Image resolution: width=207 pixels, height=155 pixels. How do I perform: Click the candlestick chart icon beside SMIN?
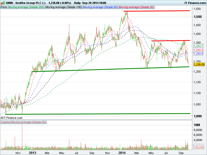coord(3,2)
